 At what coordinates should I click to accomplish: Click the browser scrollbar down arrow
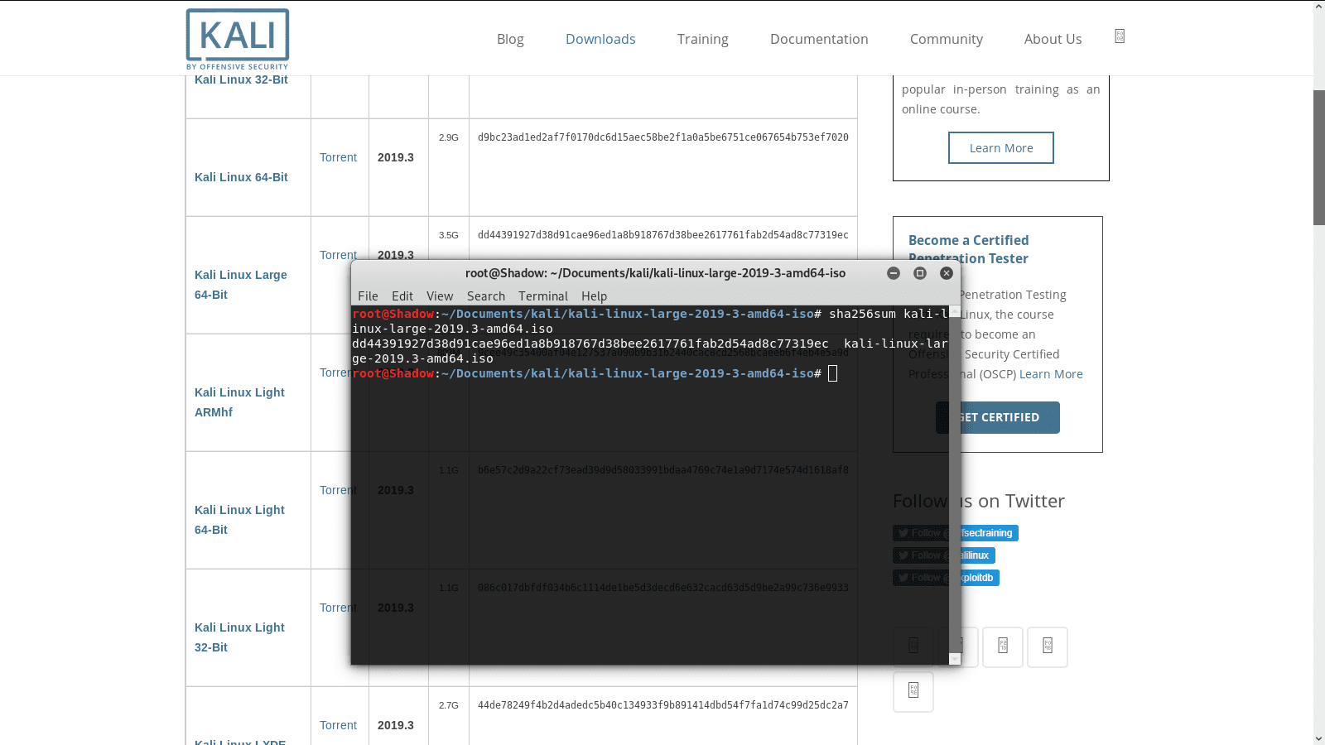pyautogui.click(x=1319, y=738)
